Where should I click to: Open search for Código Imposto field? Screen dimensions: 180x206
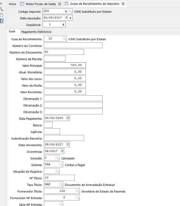click(x=70, y=11)
